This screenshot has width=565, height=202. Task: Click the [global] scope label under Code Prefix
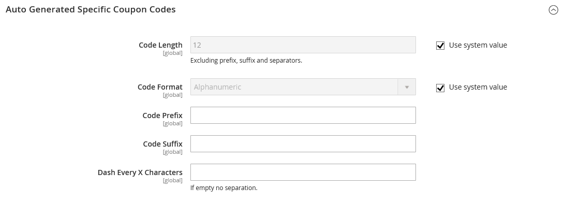pos(173,123)
